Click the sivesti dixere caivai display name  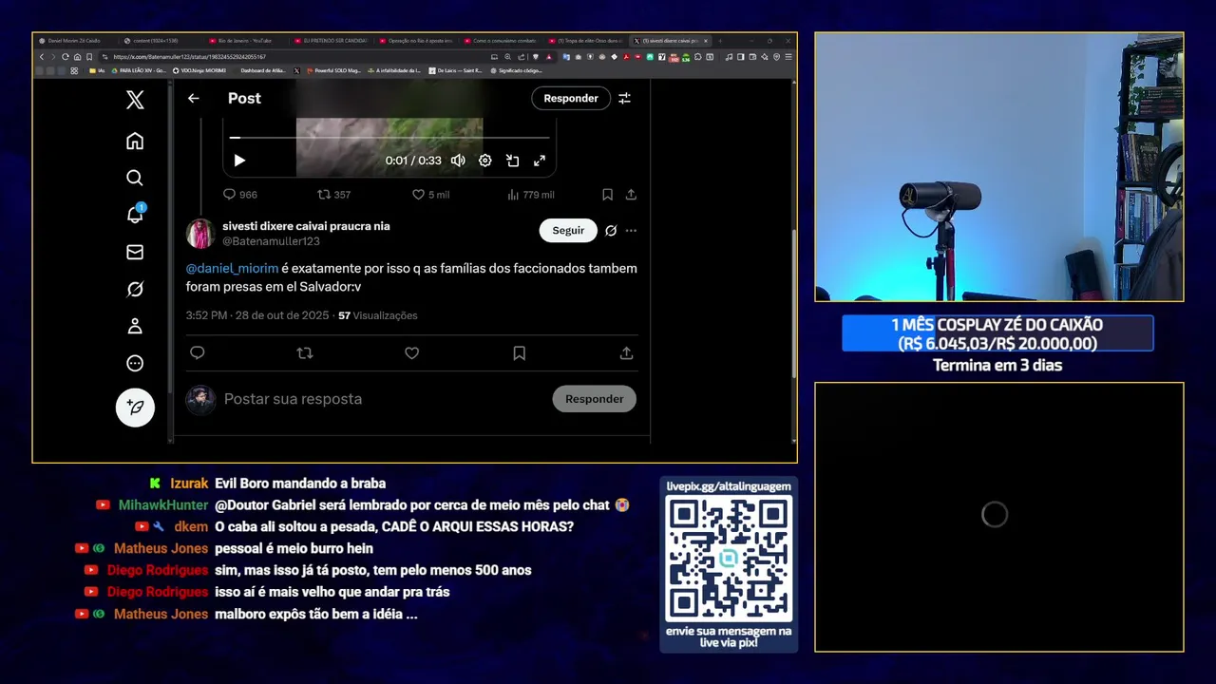click(x=306, y=226)
